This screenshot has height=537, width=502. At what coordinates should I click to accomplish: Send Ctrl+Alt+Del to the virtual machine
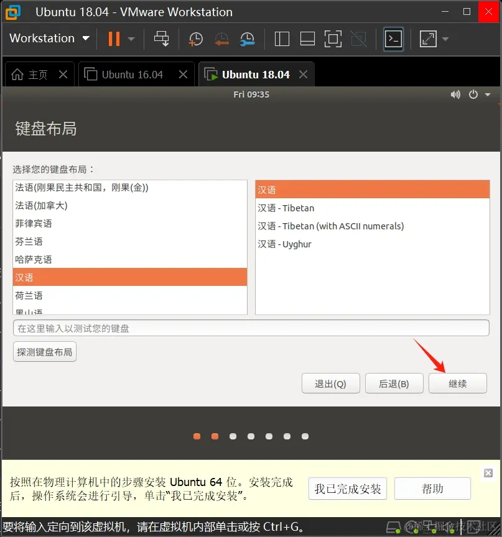[x=161, y=39]
